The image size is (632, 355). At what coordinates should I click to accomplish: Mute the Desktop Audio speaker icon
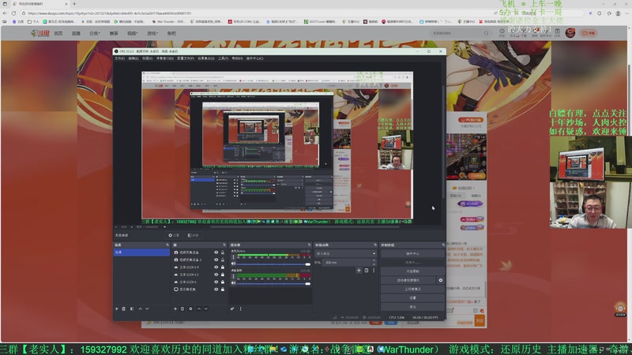[x=233, y=283]
